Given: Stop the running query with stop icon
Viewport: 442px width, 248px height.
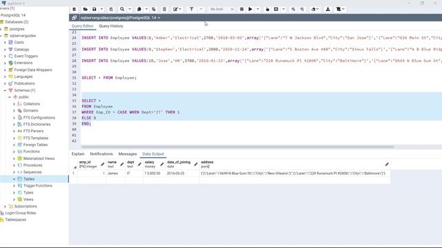Looking at the screenshot, I should (x=242, y=9).
